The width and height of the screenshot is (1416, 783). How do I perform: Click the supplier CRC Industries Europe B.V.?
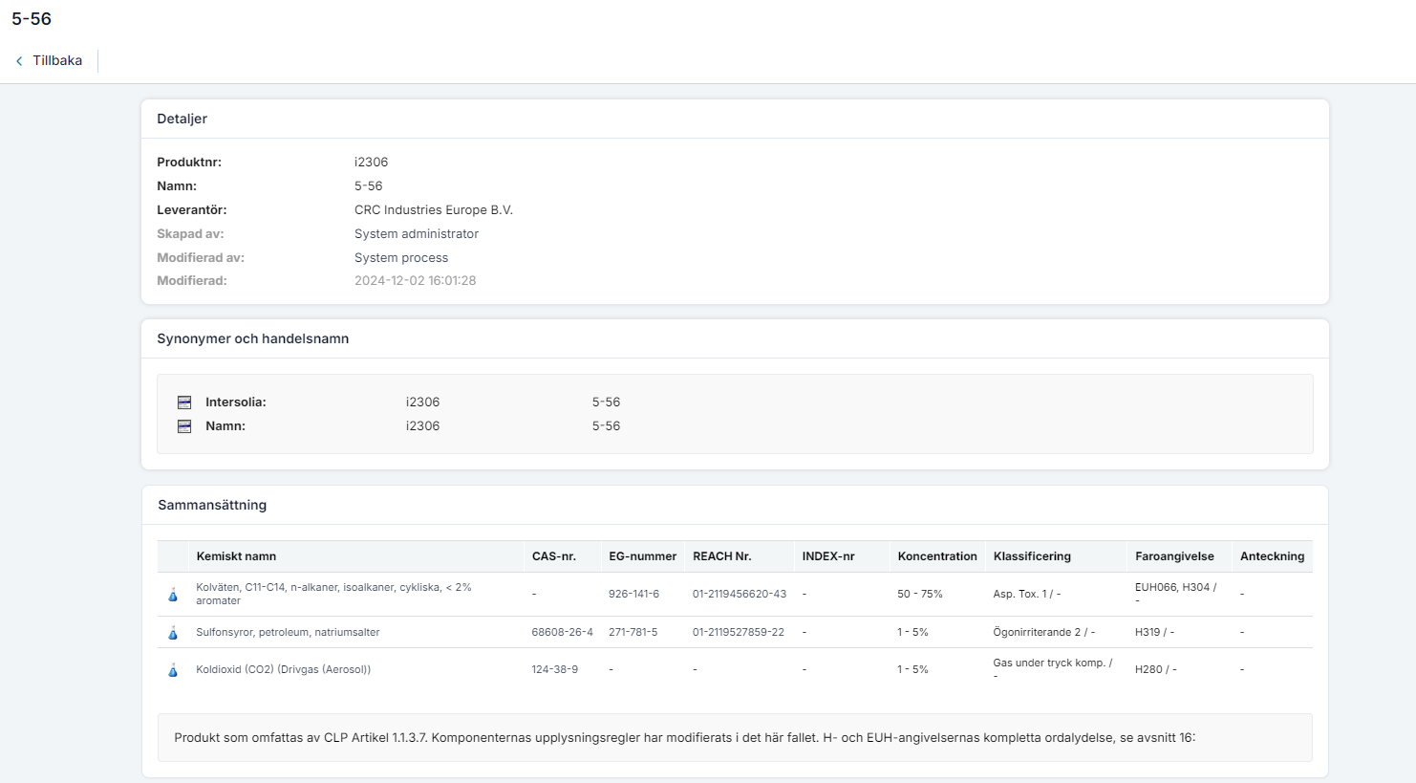[434, 210]
